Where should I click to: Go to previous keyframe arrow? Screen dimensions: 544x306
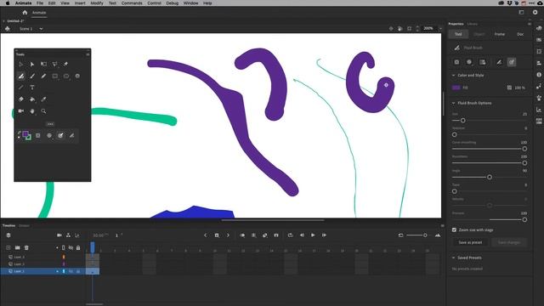(206, 235)
